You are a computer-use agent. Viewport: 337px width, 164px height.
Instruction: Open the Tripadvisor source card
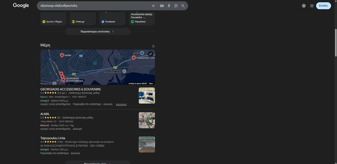coord(142,19)
